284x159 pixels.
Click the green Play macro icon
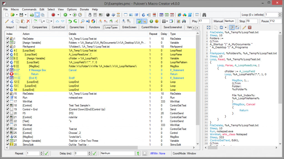(x=65, y=15)
